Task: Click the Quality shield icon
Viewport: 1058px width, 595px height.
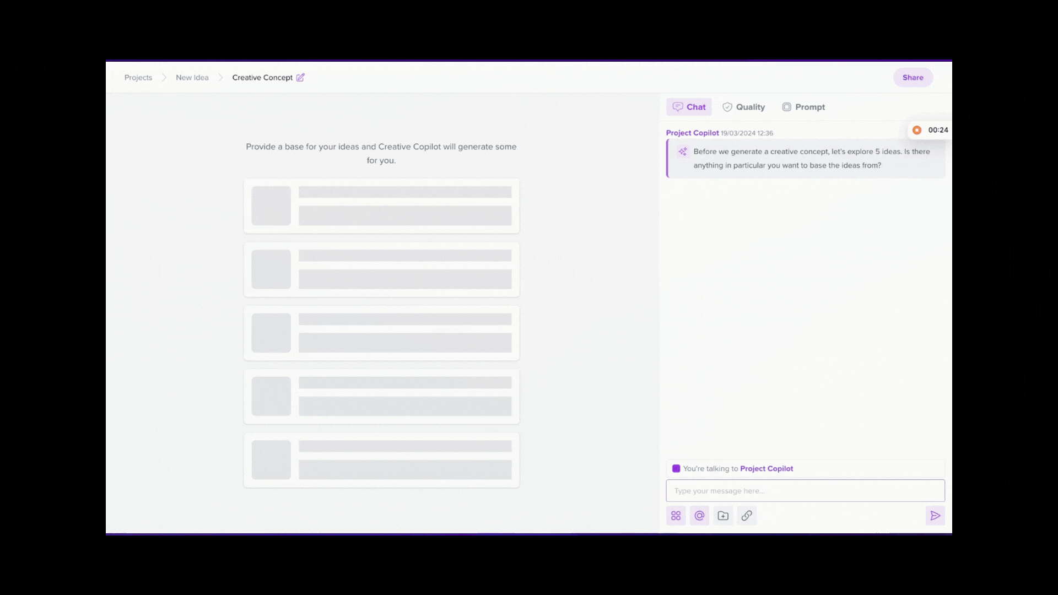Action: pos(728,106)
